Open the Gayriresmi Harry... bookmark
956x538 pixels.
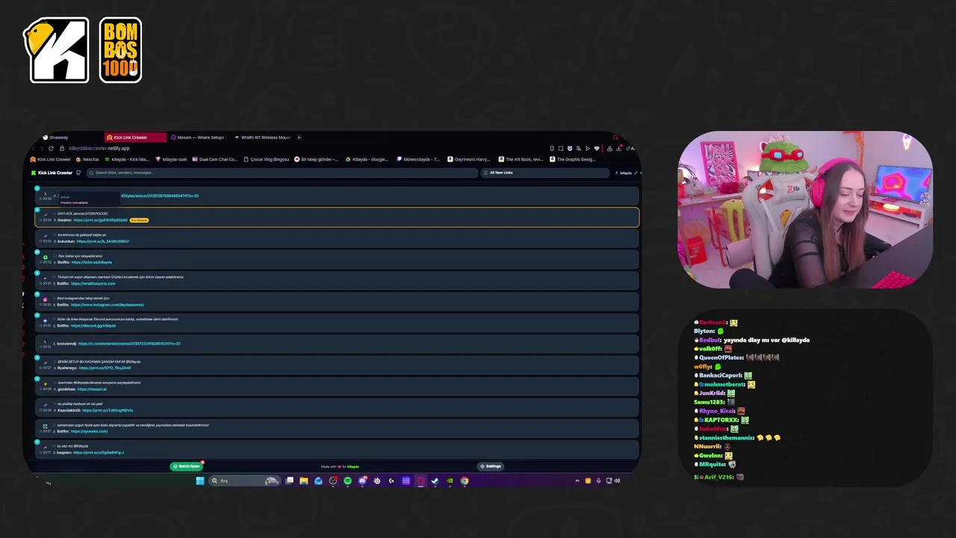tap(468, 159)
